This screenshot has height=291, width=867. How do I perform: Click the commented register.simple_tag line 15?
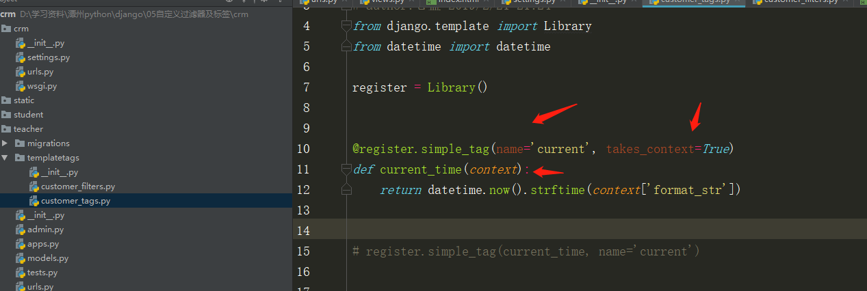[526, 251]
